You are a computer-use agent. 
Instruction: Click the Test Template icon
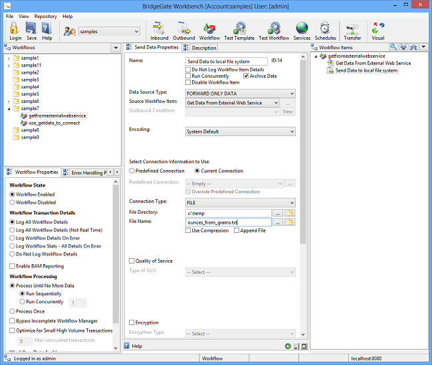[239, 31]
